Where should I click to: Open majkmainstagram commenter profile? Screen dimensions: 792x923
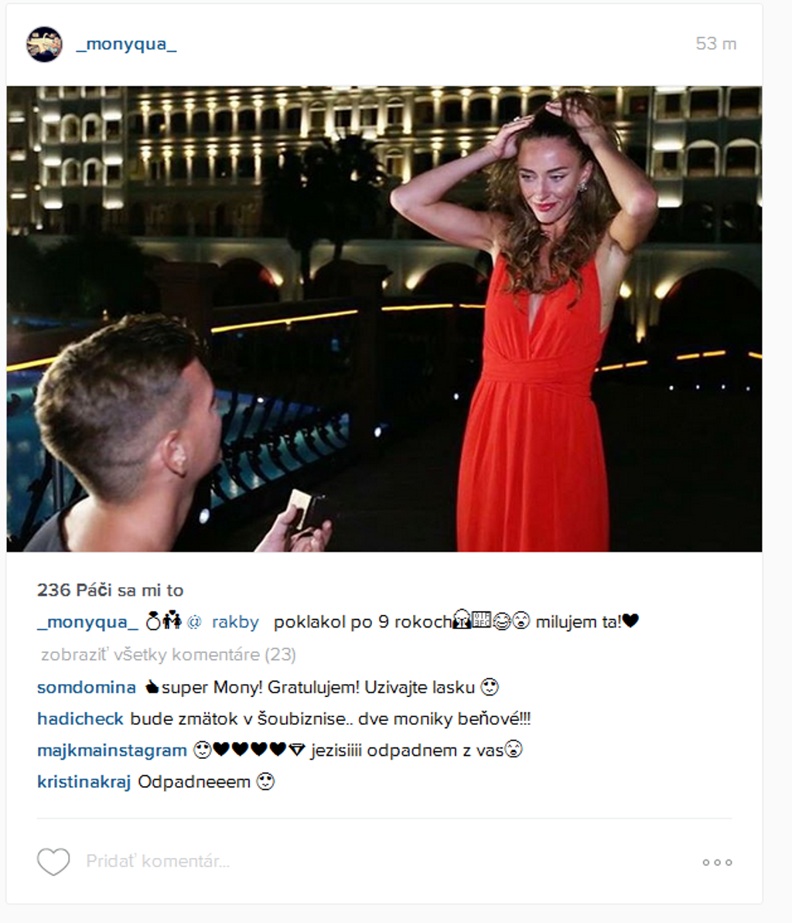click(x=112, y=750)
